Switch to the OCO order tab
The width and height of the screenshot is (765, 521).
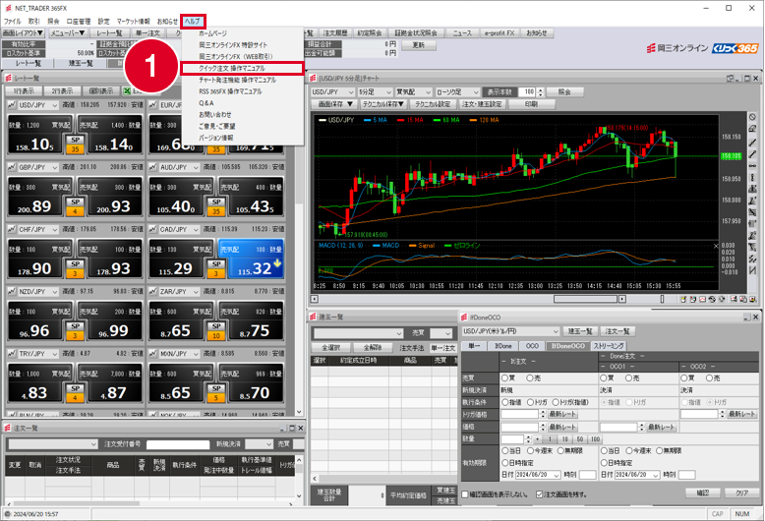tap(532, 346)
